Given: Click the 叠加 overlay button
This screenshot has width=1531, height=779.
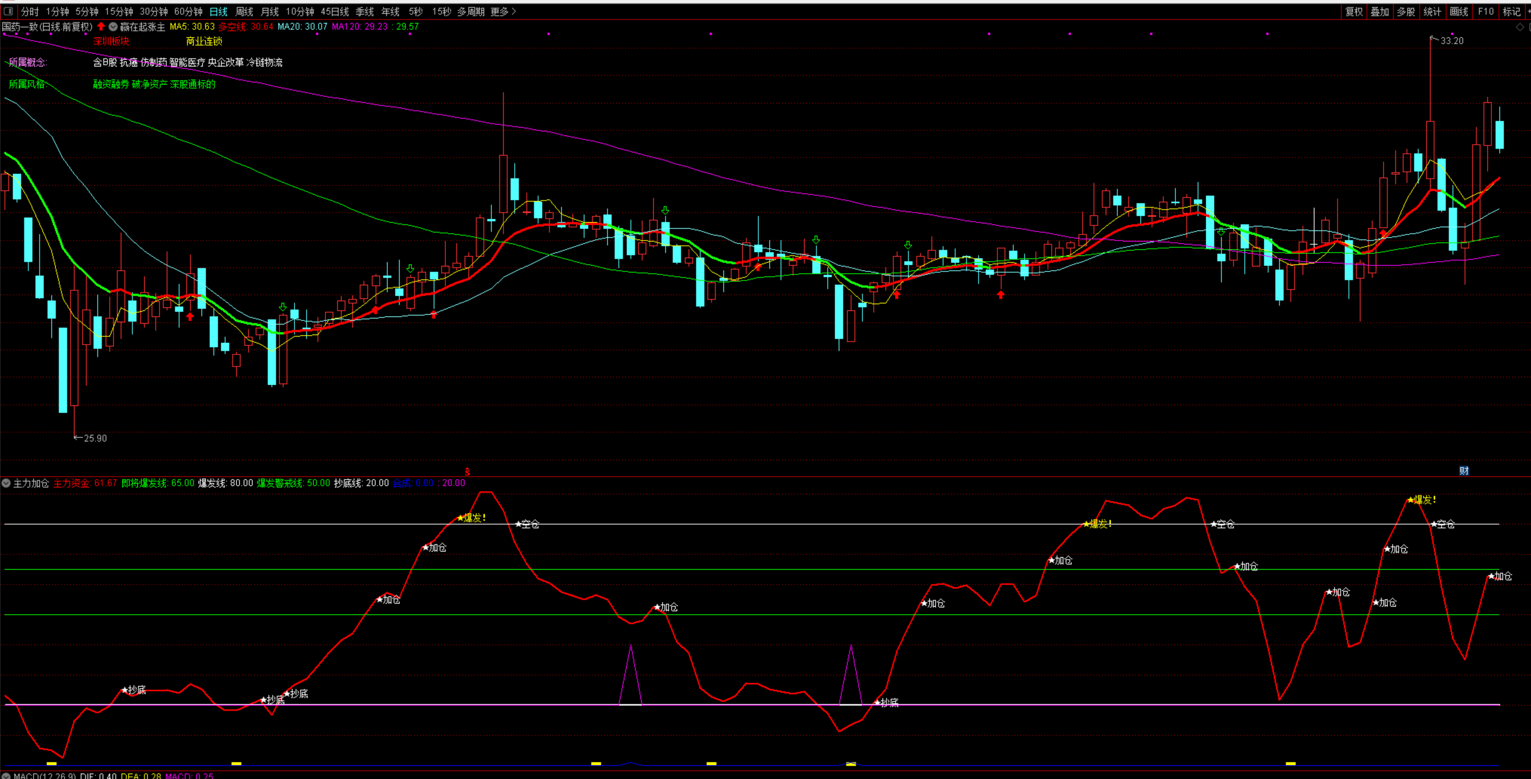Looking at the screenshot, I should (1380, 11).
